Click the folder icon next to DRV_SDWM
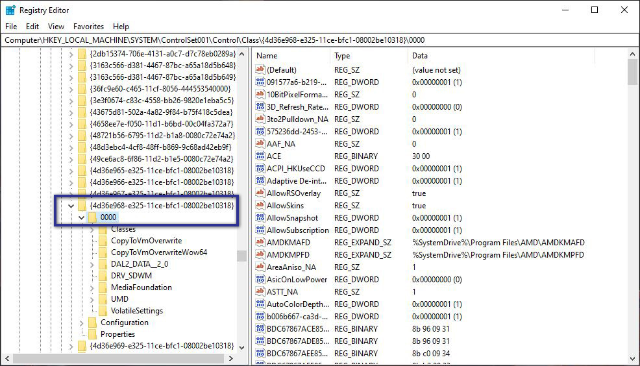 point(103,276)
